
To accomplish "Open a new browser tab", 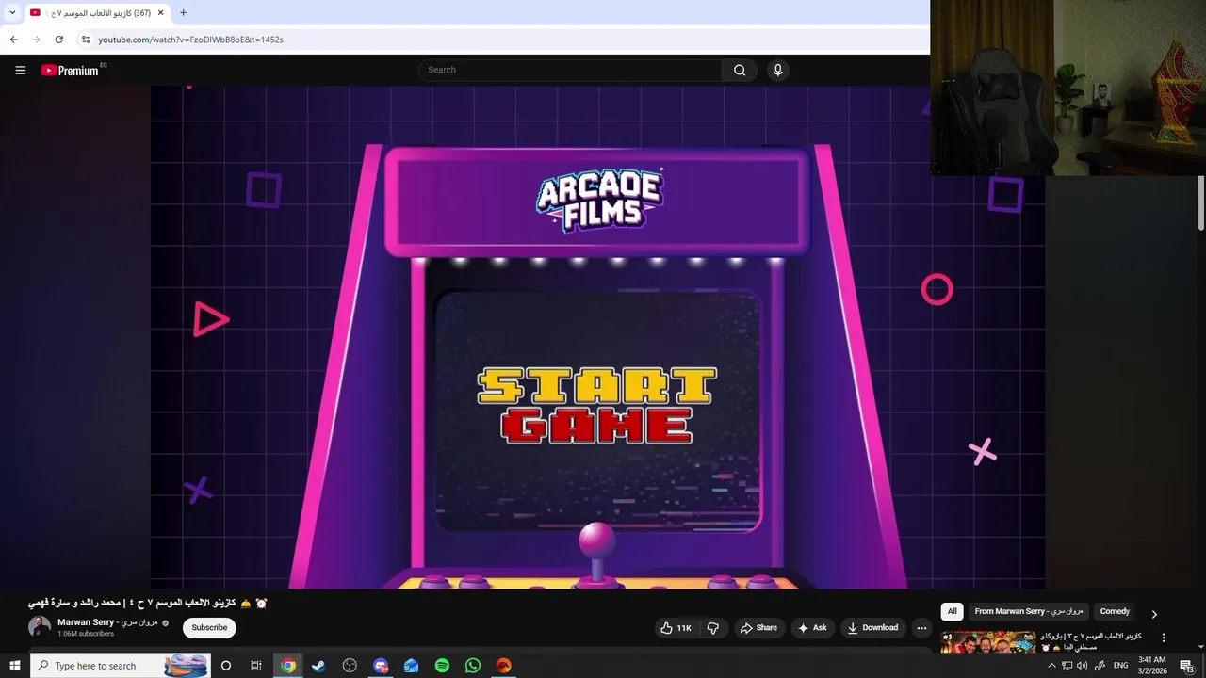I will tap(183, 13).
